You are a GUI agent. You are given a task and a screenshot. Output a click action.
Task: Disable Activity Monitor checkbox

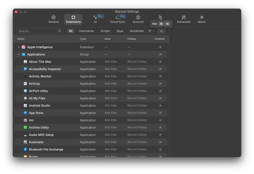(x=160, y=76)
